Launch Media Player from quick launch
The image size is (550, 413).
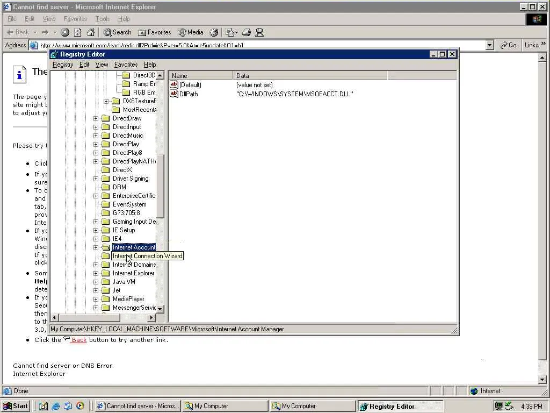[80, 406]
